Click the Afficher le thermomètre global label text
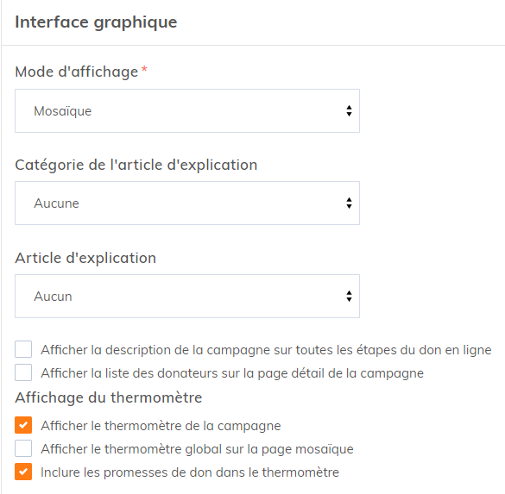Screen dimensions: 505x494 pyautogui.click(x=197, y=449)
